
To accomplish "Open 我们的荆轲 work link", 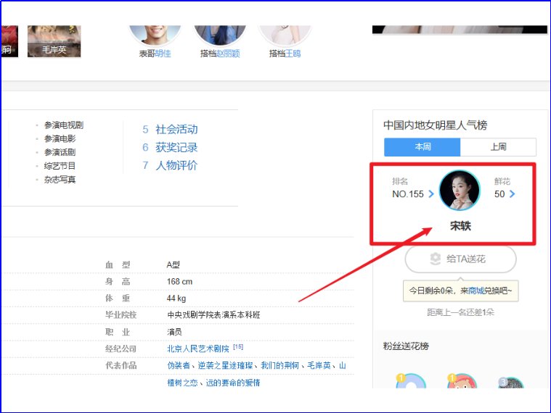I will click(x=279, y=366).
